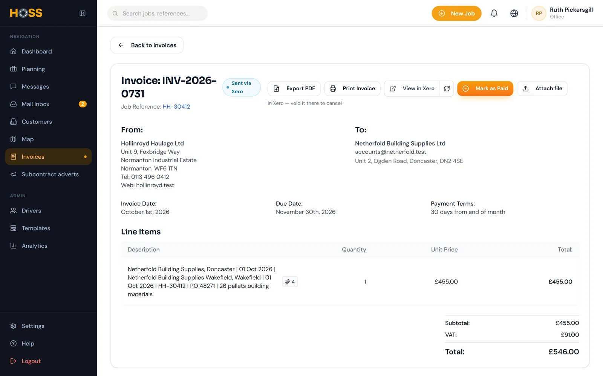
Task: Create a New Job
Action: [x=456, y=14]
